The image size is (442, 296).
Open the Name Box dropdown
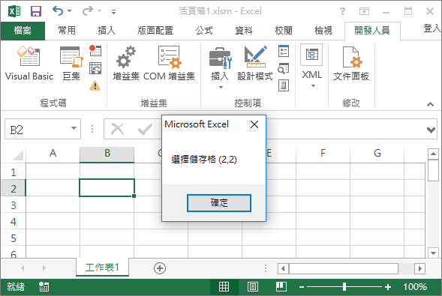tap(74, 128)
